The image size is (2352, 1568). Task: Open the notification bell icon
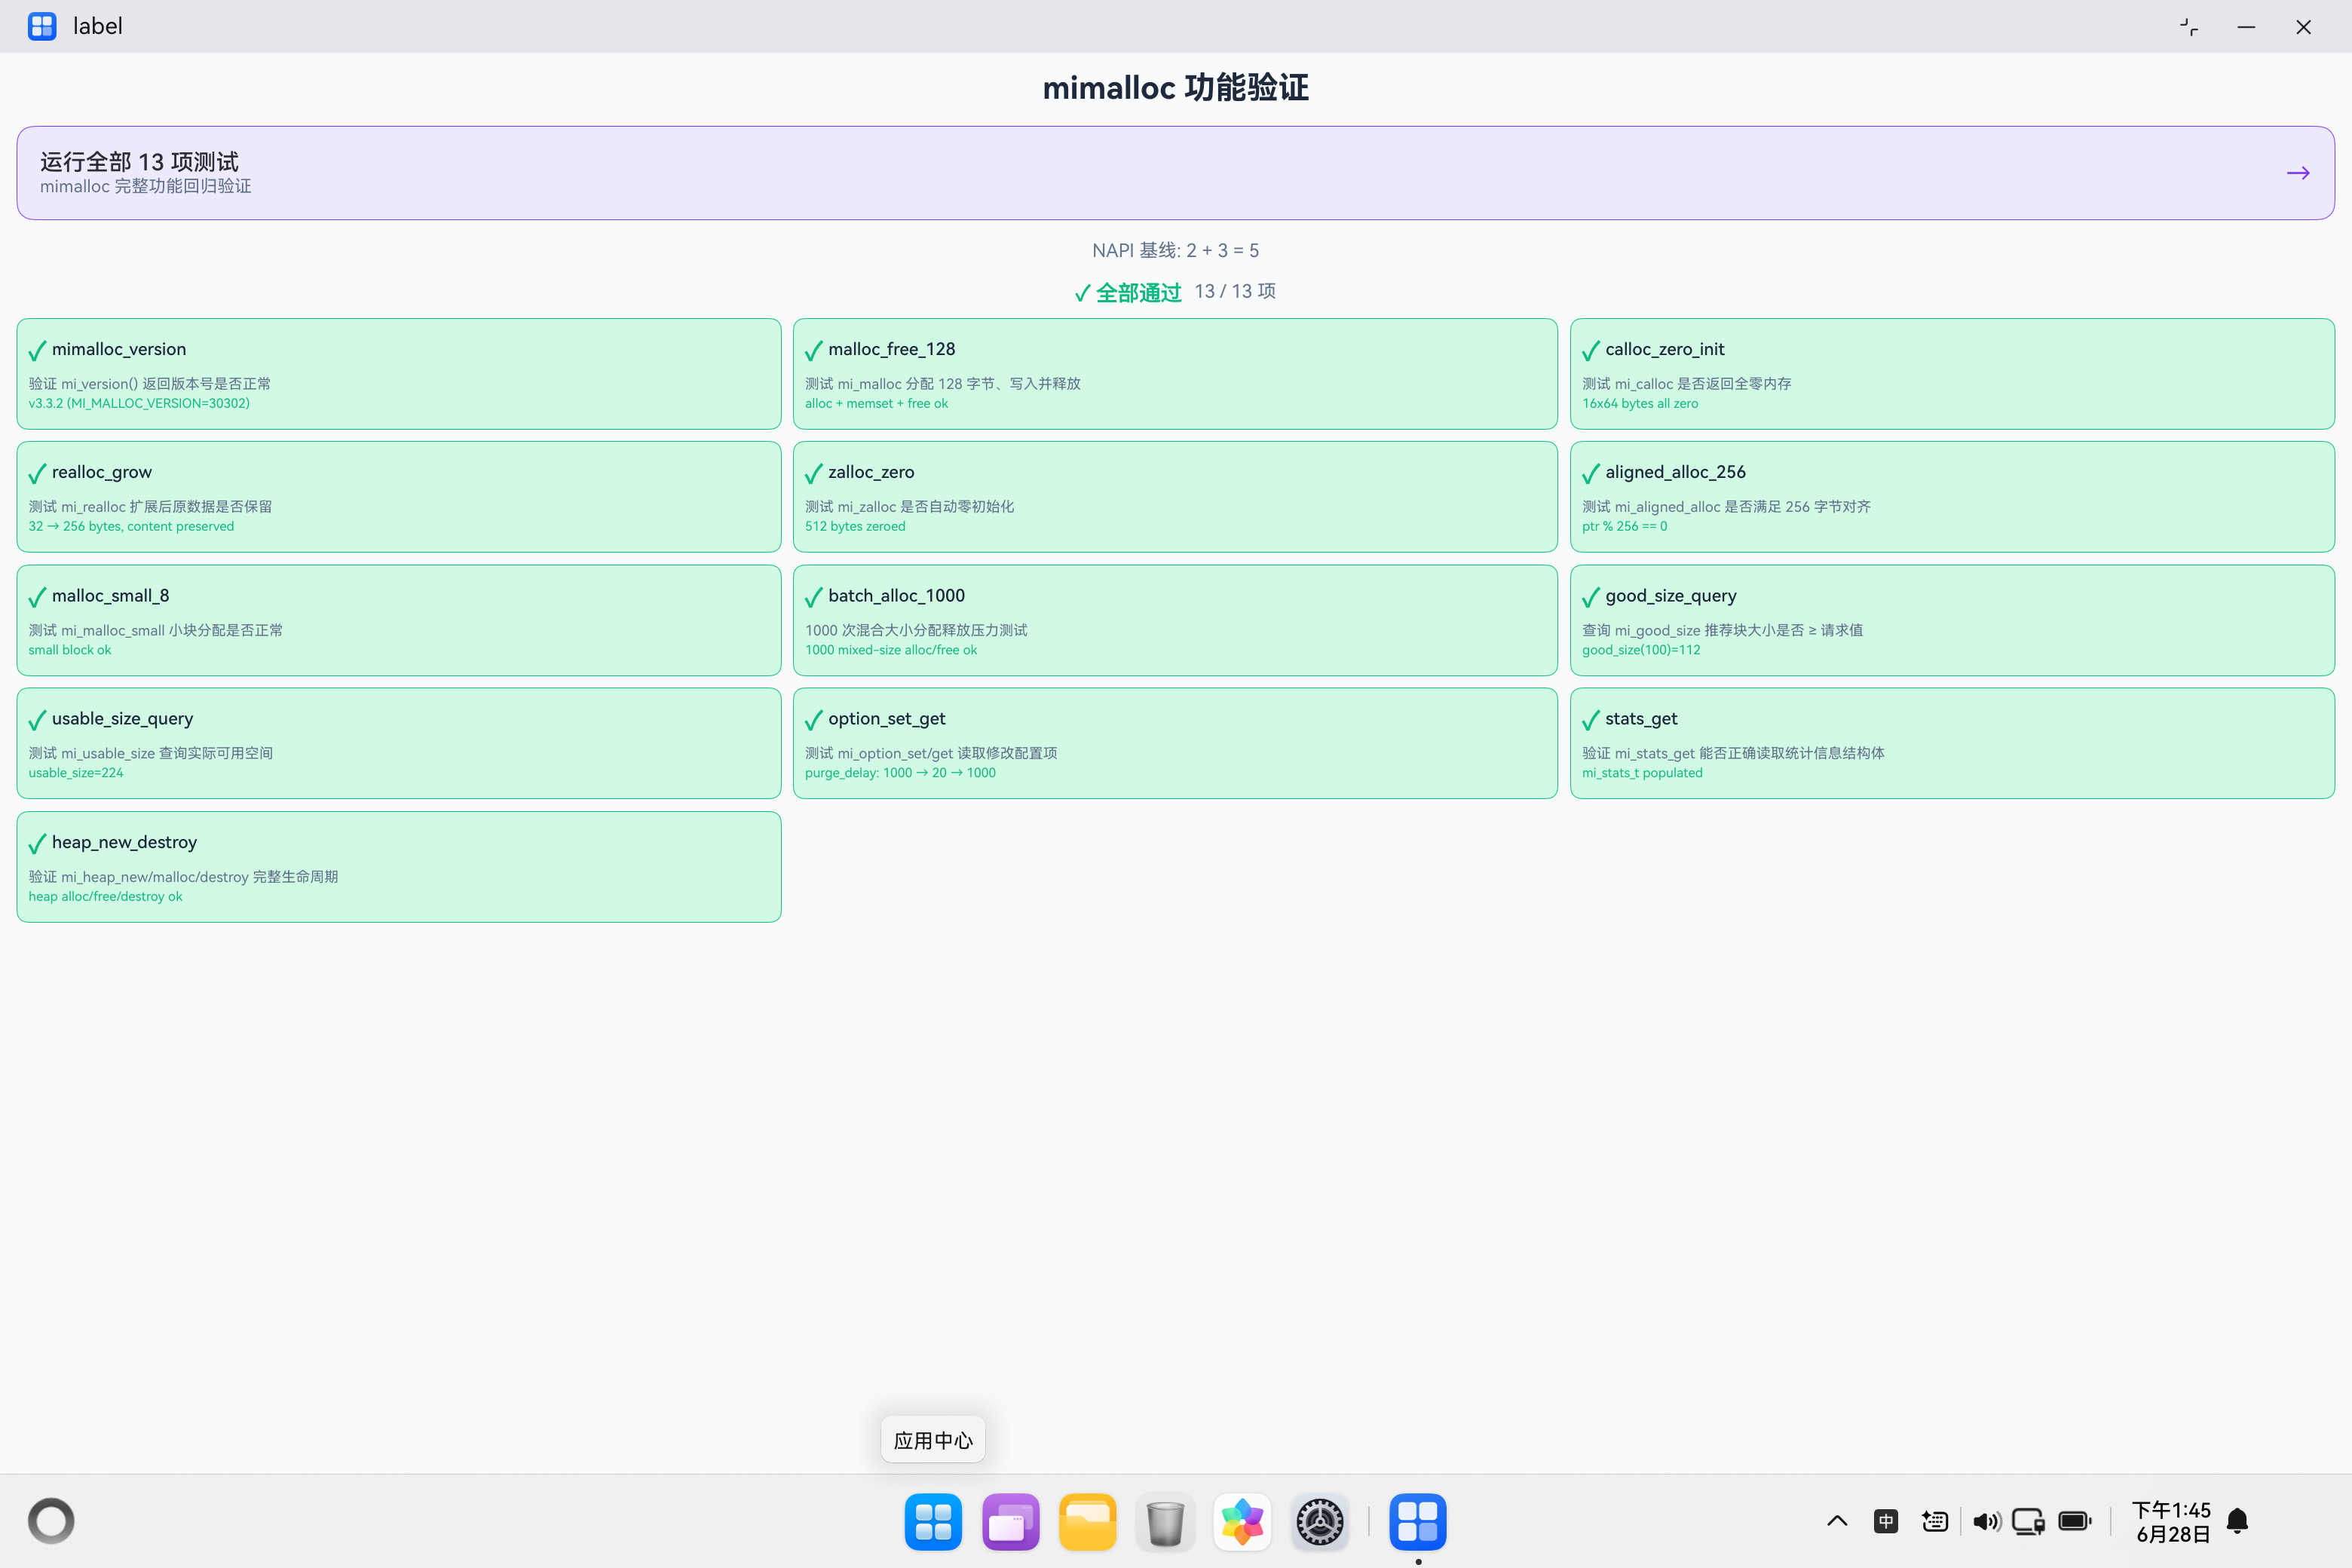coord(2238,1521)
